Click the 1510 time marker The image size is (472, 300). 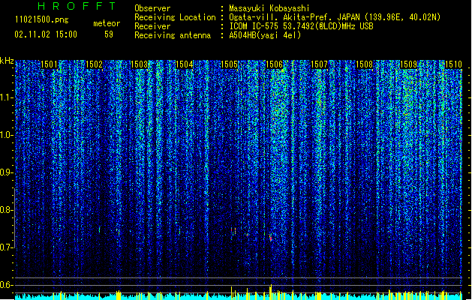[453, 64]
